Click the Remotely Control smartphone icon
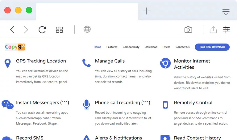The width and height of the screenshot is (237, 140). 165,105
